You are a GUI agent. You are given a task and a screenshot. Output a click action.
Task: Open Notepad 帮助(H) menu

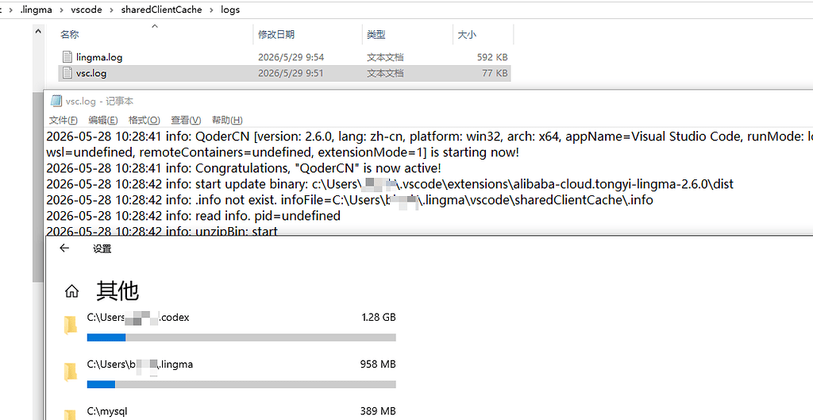pyautogui.click(x=227, y=121)
